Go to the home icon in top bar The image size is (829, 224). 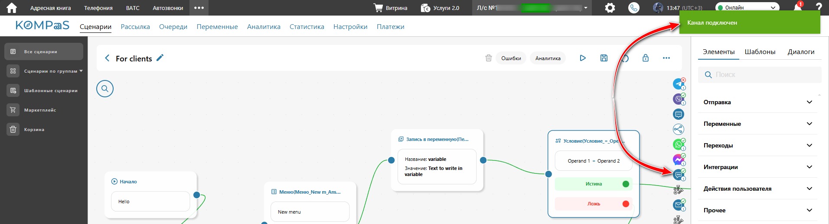12,8
